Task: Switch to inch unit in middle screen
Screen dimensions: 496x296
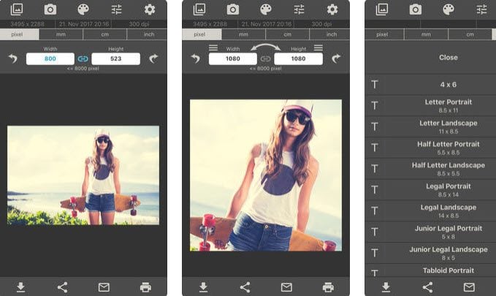Action: pos(329,34)
